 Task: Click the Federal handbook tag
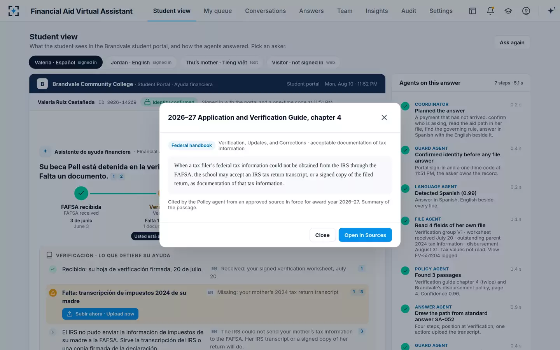pos(192,145)
